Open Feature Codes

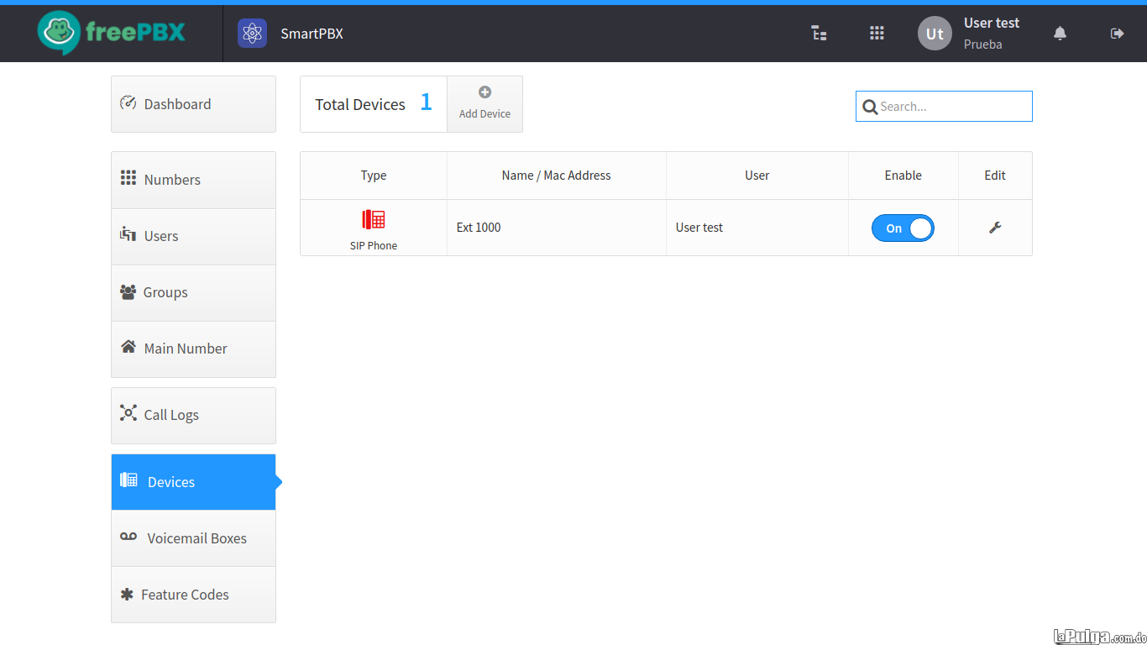pos(193,595)
